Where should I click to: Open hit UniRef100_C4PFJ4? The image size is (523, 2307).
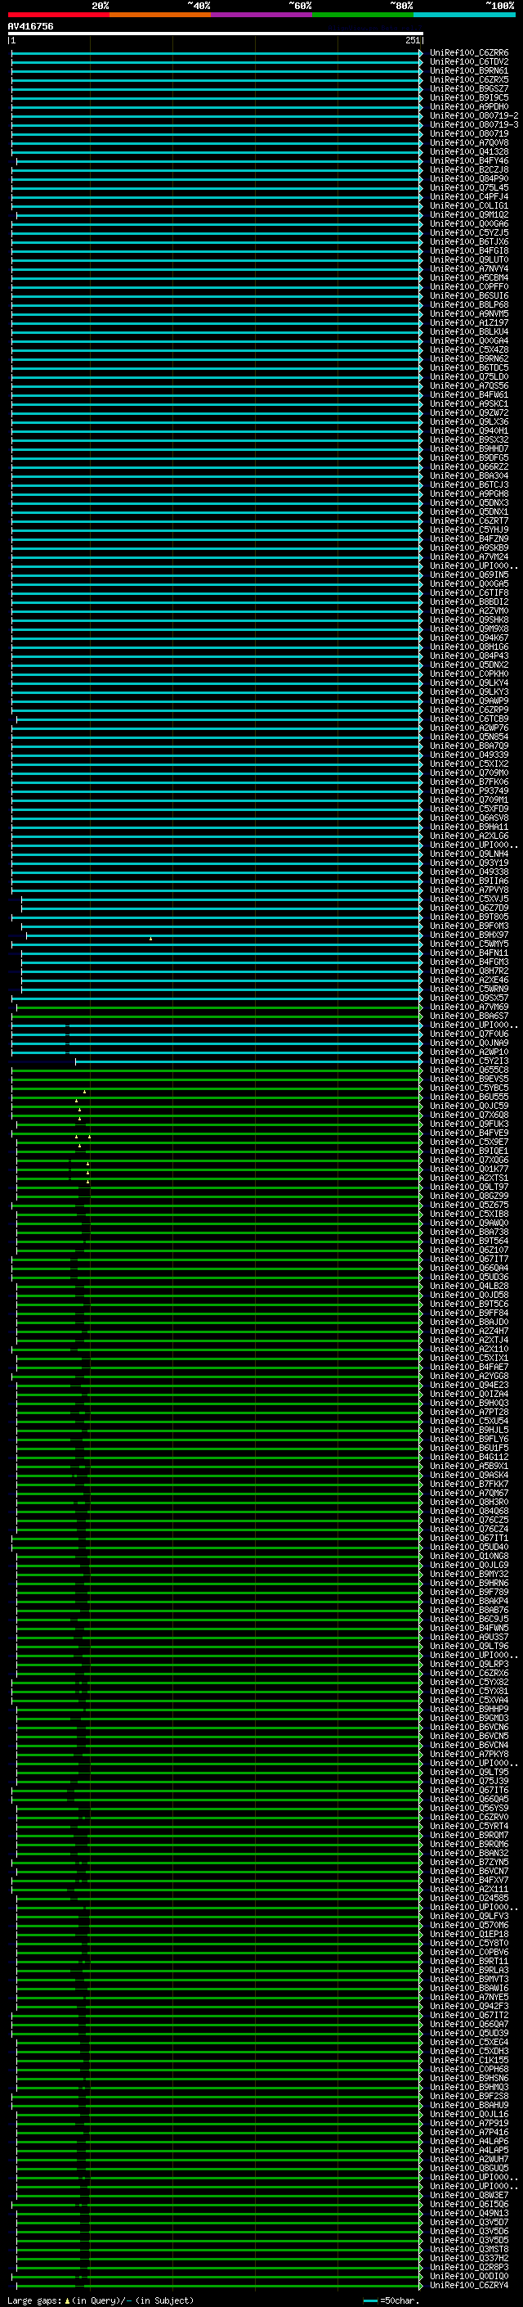tap(469, 197)
